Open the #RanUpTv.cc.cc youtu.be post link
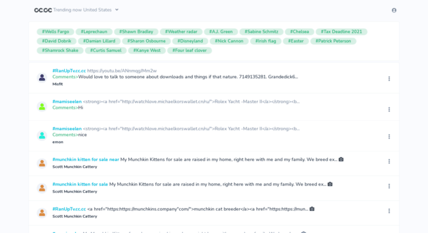The width and height of the screenshot is (428, 233). tap(122, 71)
